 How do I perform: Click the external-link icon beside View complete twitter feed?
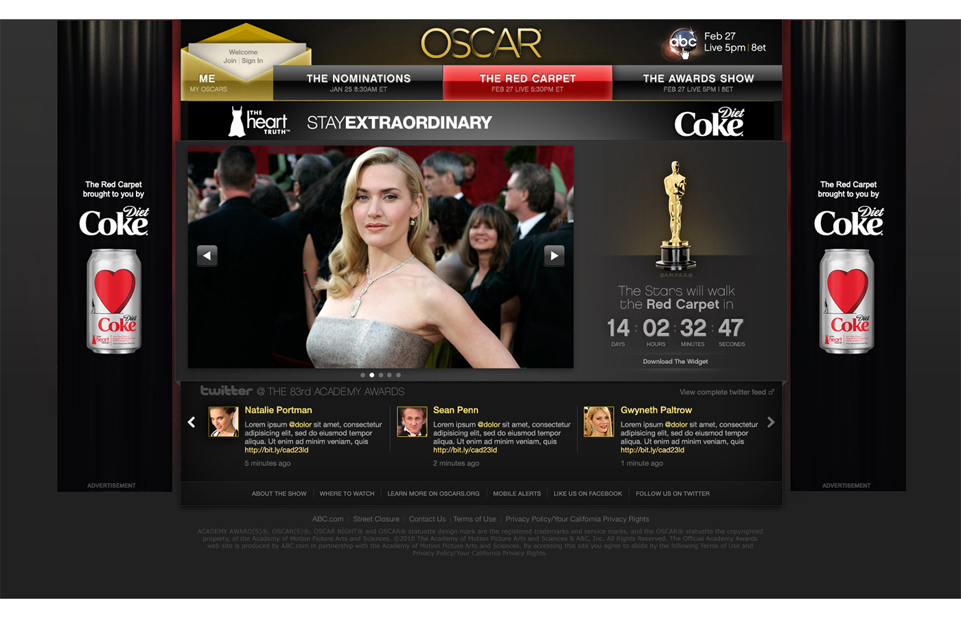(771, 392)
